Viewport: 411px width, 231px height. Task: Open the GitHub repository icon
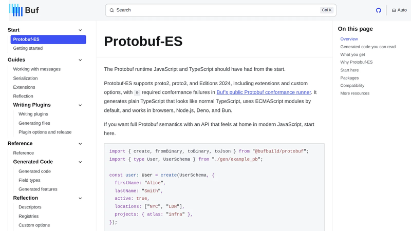point(378,10)
